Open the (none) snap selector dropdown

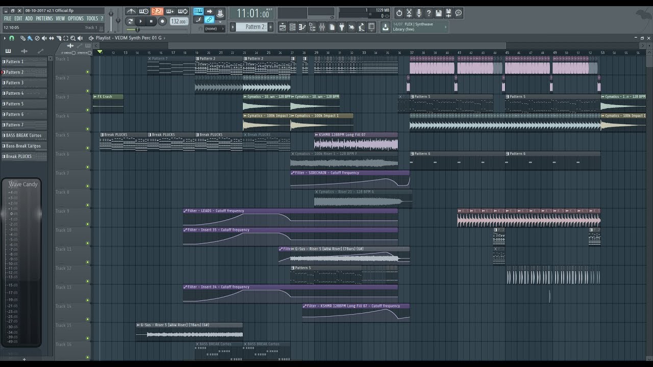click(215, 29)
